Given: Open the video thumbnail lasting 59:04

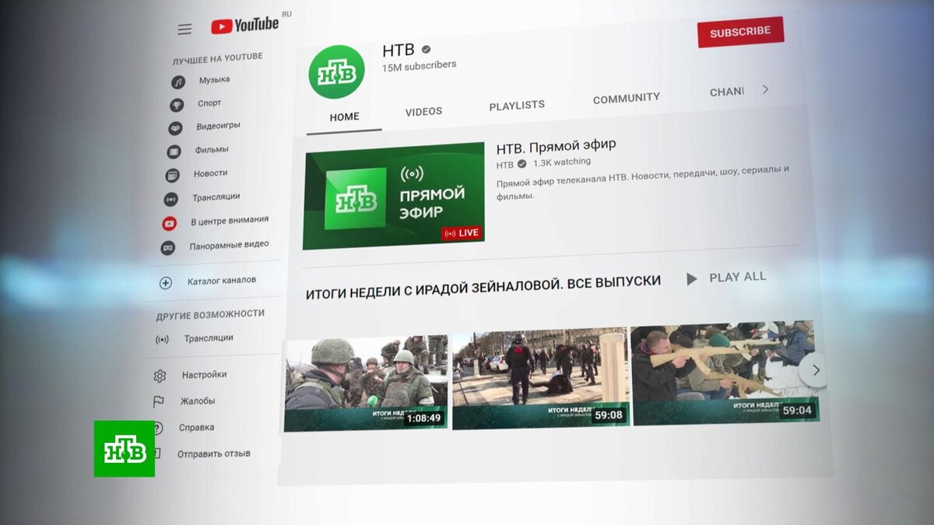Looking at the screenshot, I should coord(725,373).
